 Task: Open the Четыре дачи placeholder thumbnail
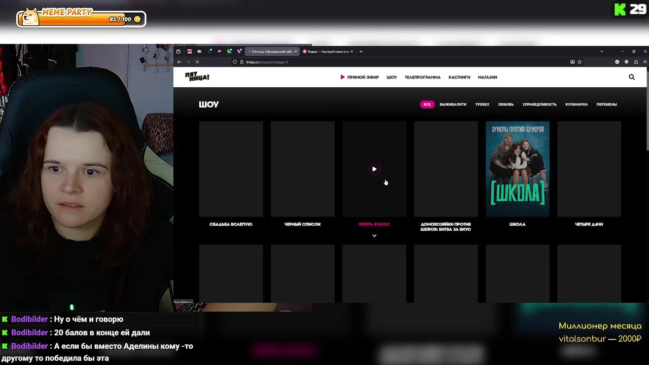[x=589, y=169]
